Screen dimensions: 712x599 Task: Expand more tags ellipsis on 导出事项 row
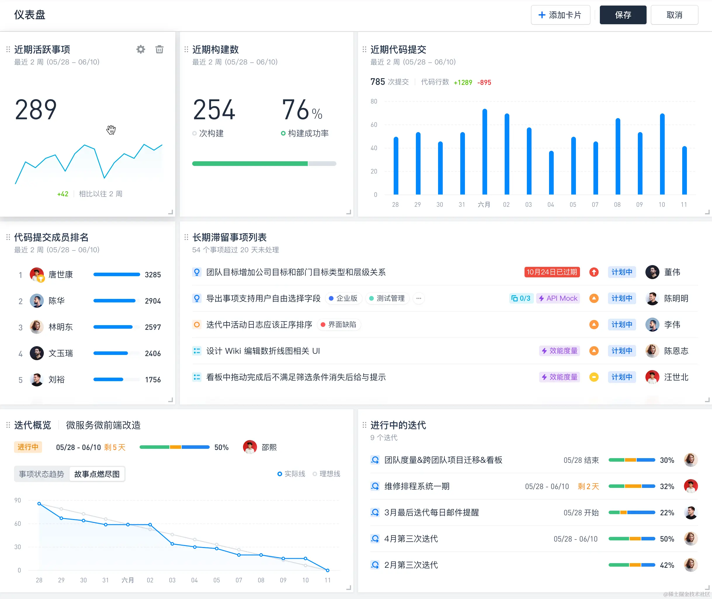[418, 298]
